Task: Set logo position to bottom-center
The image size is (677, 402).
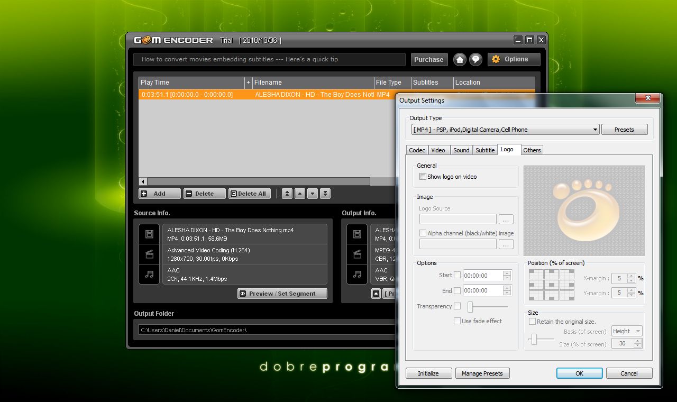Action: coord(552,295)
